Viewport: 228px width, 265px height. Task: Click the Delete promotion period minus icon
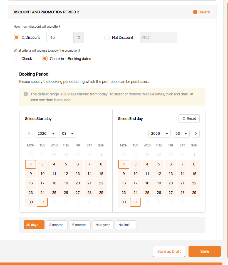195,12
